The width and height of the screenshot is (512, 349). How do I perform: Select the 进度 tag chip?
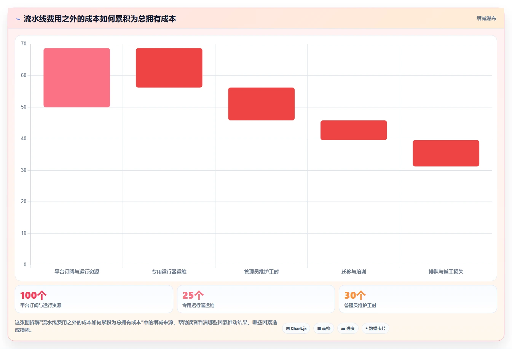[x=348, y=328]
